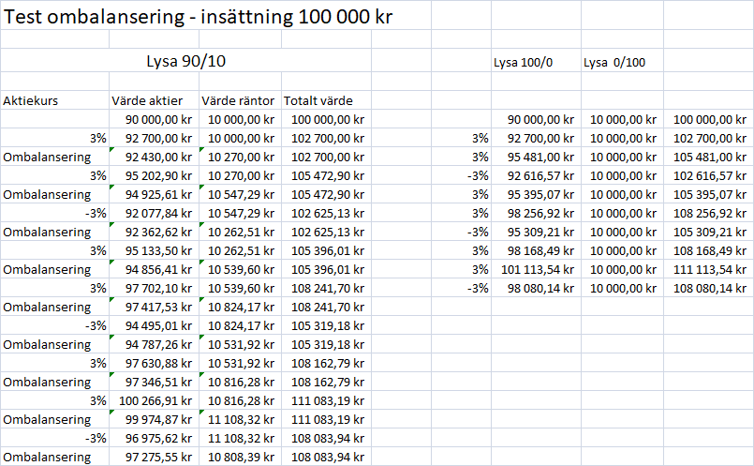Click the cell 105 395,07 kr

710,194
